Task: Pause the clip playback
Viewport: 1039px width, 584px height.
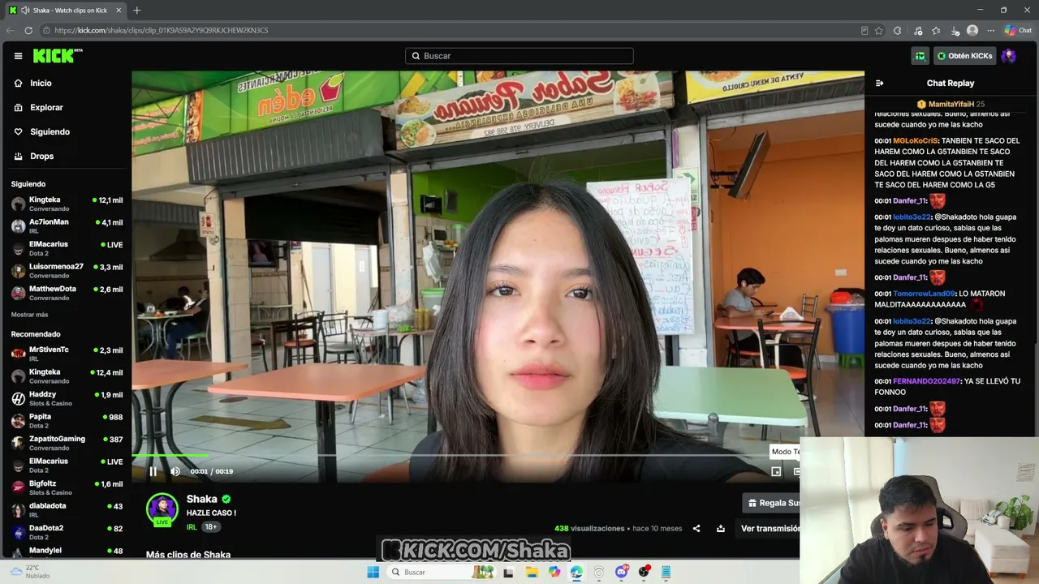Action: click(x=153, y=471)
